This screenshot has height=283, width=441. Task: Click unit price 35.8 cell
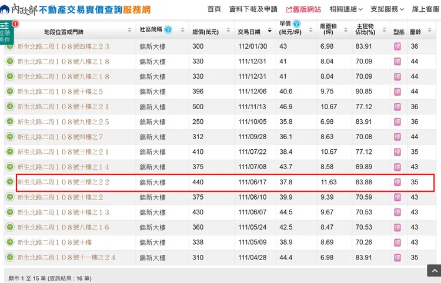[286, 122]
